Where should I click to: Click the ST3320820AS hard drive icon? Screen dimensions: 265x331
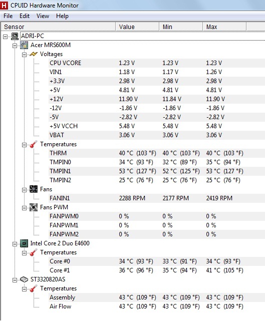tap(24, 279)
